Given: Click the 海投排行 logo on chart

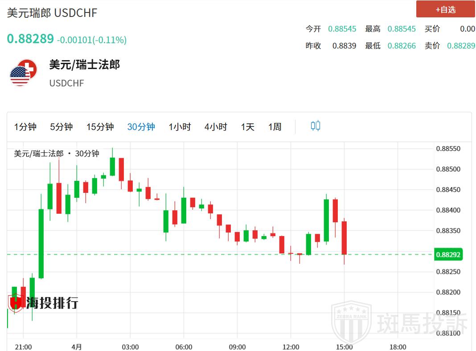Looking at the screenshot, I should pyautogui.click(x=43, y=302).
